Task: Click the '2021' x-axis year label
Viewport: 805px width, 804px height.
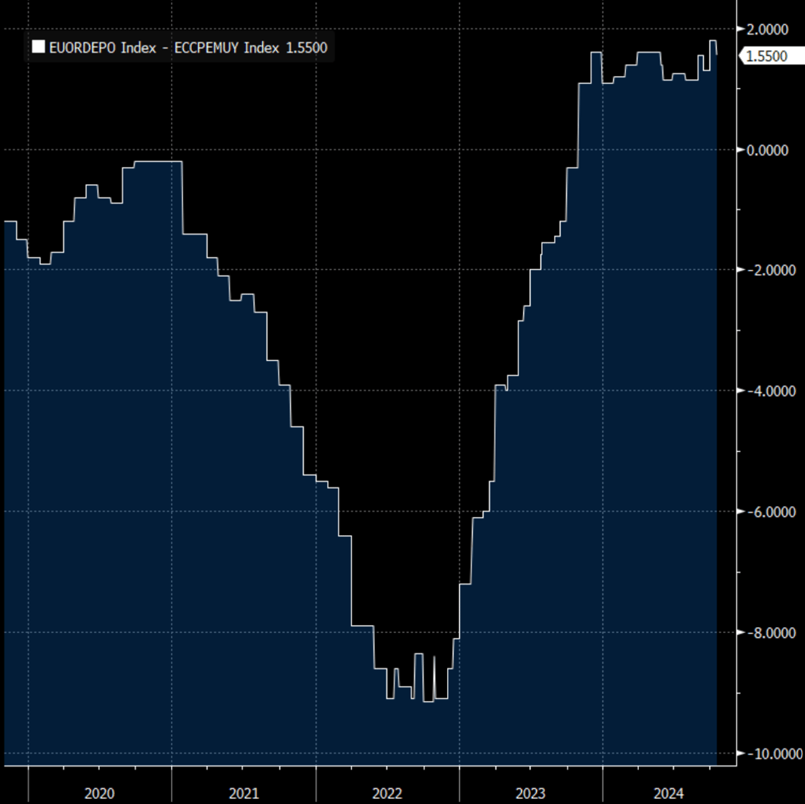Action: [x=244, y=793]
